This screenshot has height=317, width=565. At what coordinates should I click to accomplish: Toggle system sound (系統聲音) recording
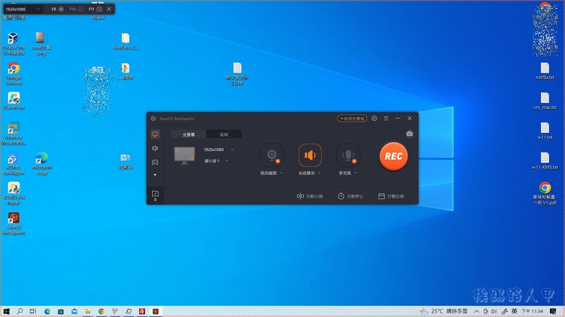309,155
